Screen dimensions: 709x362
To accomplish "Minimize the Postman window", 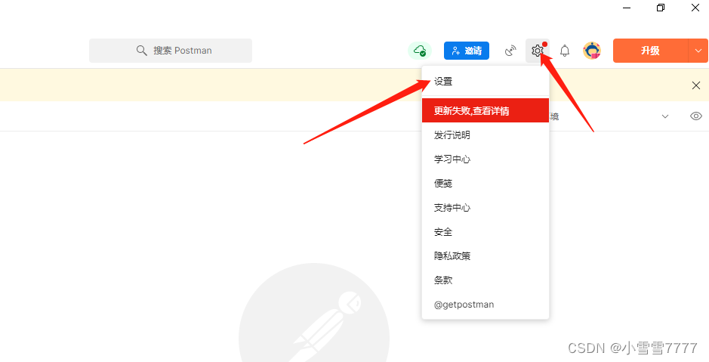I will [626, 8].
